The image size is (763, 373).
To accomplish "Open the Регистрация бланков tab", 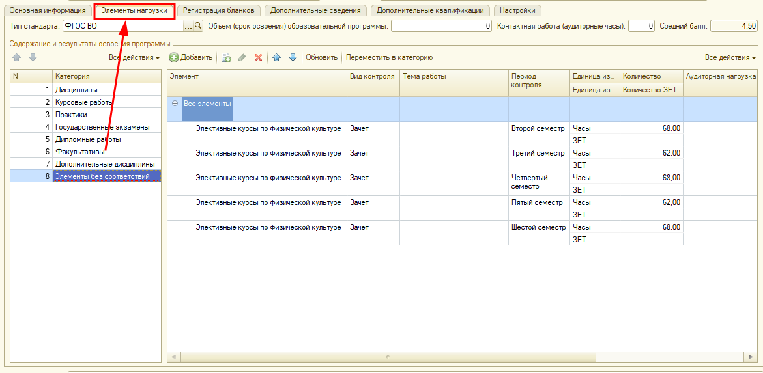I will 218,10.
